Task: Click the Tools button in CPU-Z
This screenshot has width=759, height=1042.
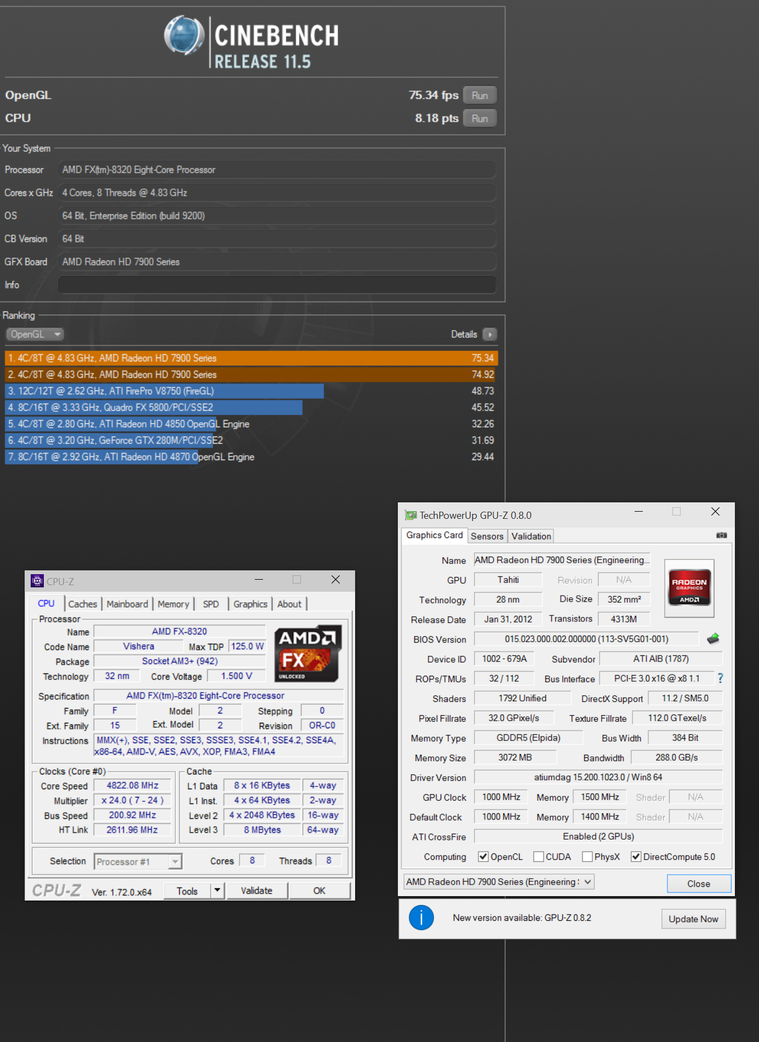Action: point(187,891)
